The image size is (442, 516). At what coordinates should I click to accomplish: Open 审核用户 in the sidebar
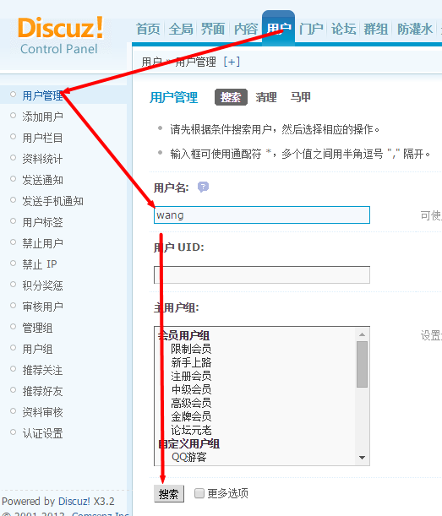[x=42, y=307]
